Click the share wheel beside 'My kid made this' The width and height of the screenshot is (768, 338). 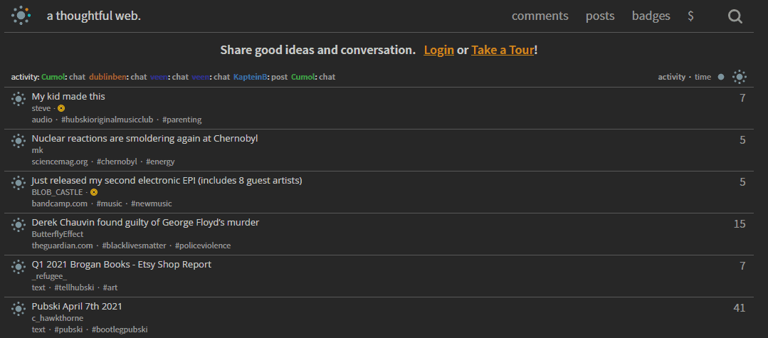point(19,99)
